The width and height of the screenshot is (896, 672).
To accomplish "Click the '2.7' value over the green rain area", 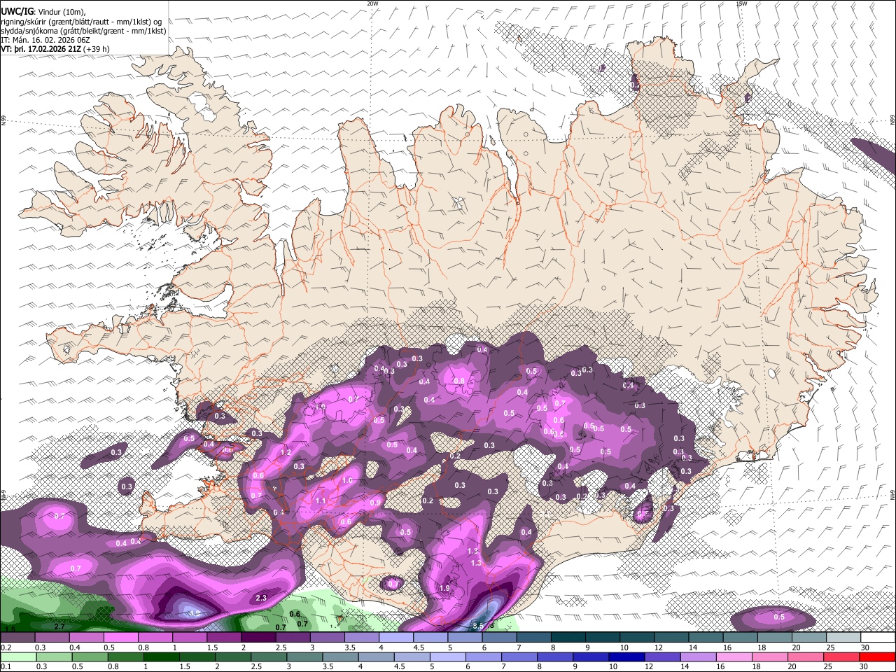I will [x=59, y=626].
